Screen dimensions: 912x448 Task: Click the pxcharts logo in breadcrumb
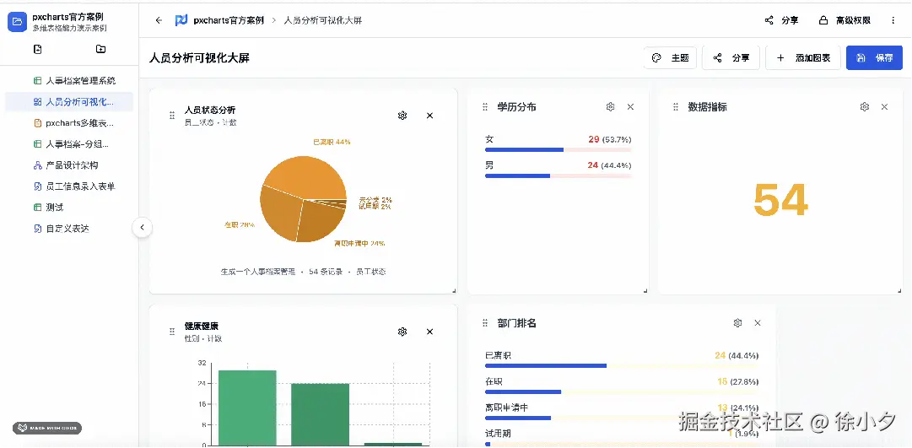tap(181, 20)
